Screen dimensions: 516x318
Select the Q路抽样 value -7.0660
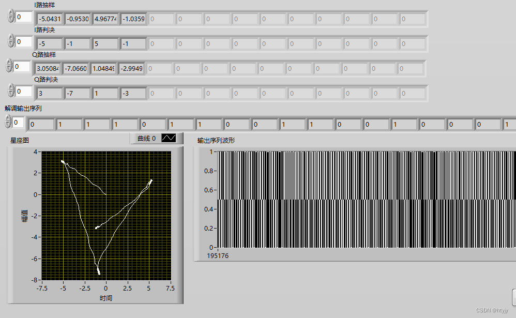[75, 68]
